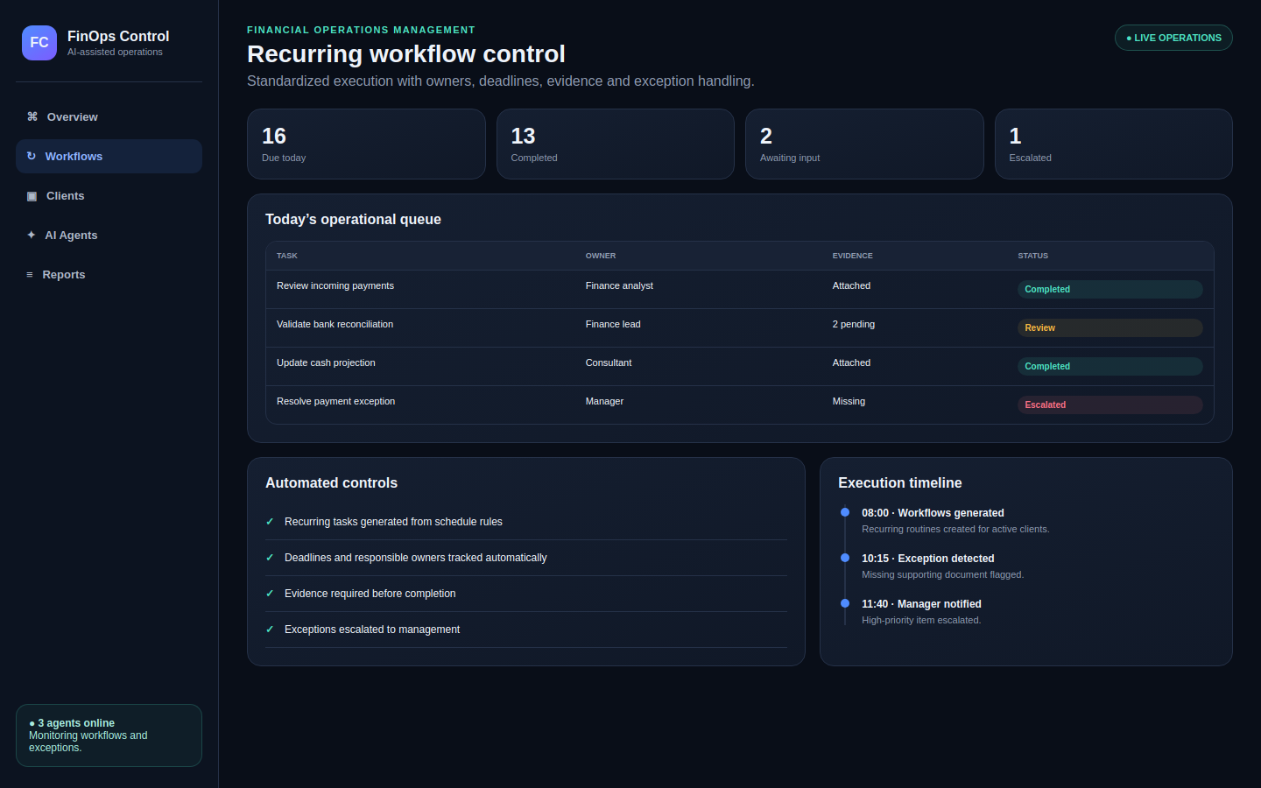Open the Awaiting input card

(864, 144)
